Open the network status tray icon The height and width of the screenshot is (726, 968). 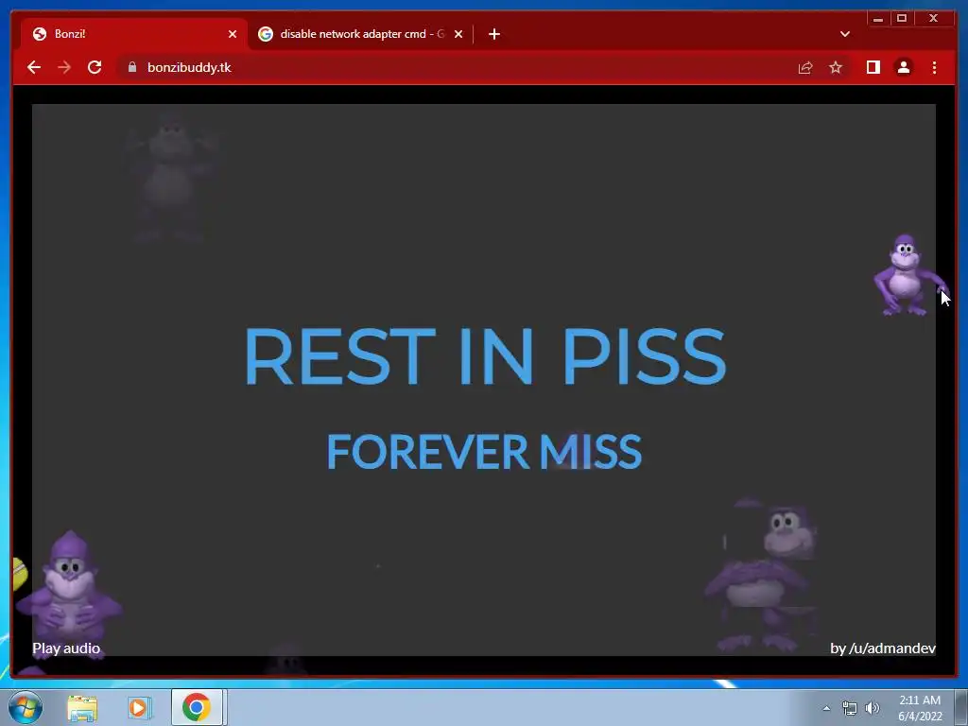[x=850, y=708]
